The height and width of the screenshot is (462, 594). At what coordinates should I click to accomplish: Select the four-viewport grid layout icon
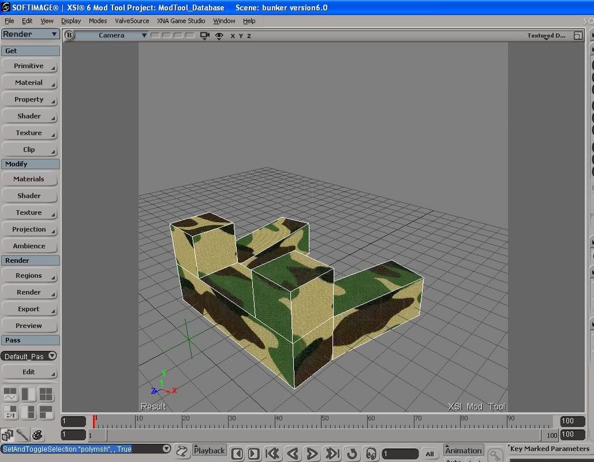[x=46, y=394]
